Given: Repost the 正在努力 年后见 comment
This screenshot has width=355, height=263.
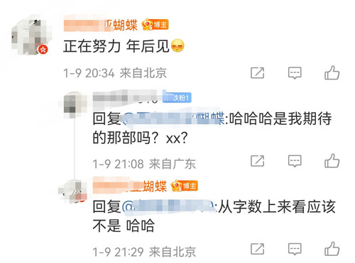Looking at the screenshot, I should click(x=258, y=73).
